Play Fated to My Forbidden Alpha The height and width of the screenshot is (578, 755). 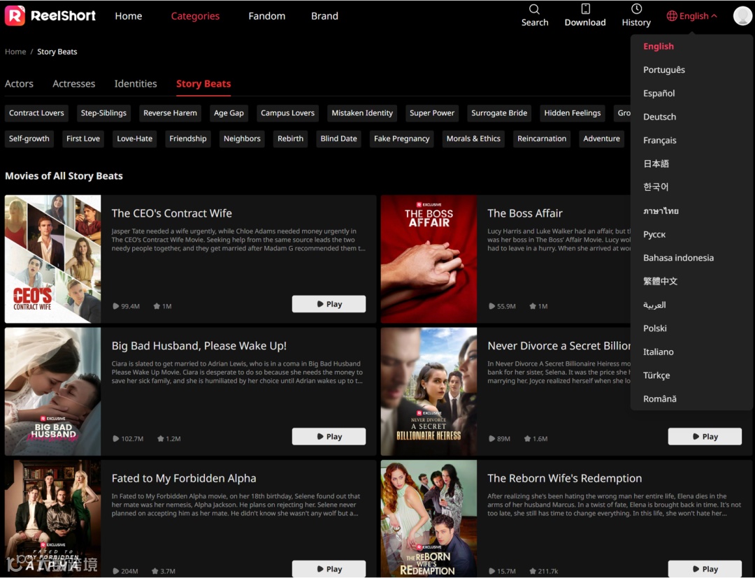click(329, 569)
